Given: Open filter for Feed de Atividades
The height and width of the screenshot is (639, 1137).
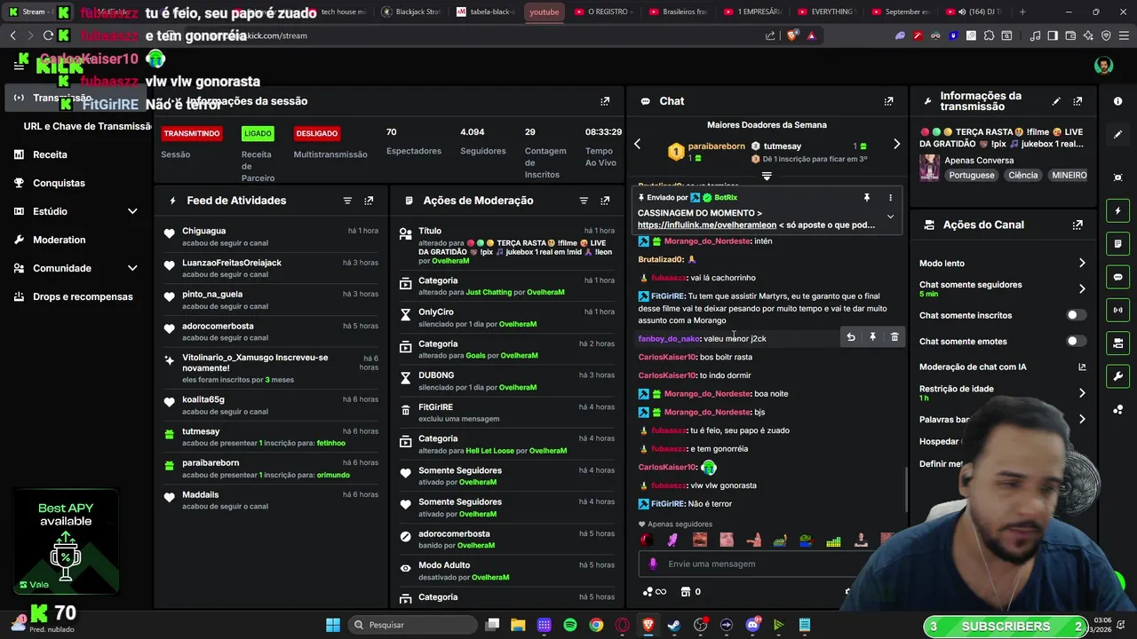Looking at the screenshot, I should point(347,201).
